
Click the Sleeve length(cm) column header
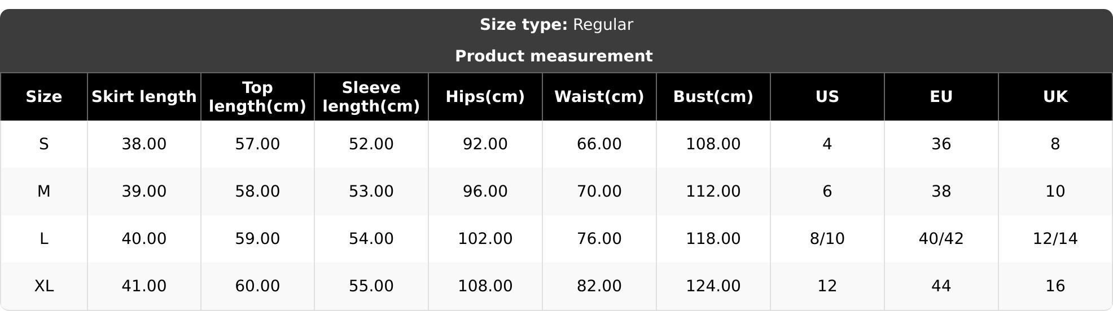[x=371, y=97]
